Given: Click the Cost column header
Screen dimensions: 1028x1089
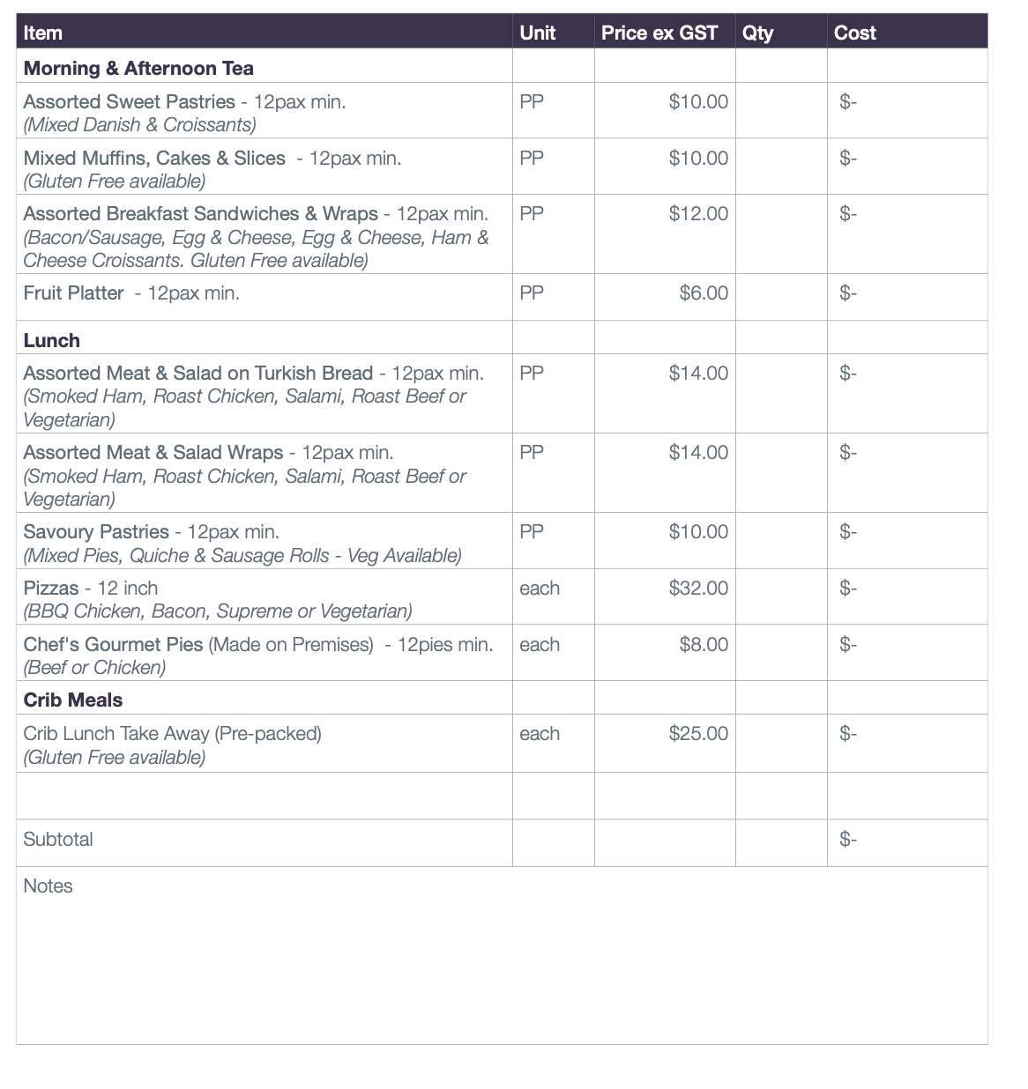Looking at the screenshot, I should click(854, 33).
